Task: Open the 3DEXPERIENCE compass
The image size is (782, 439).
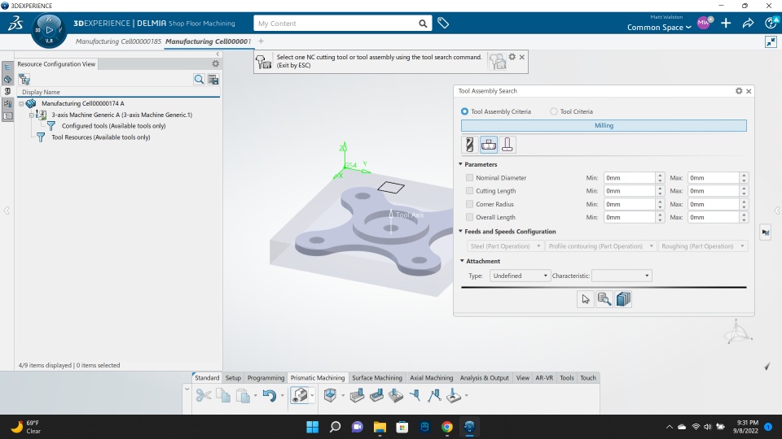Action: click(x=49, y=30)
